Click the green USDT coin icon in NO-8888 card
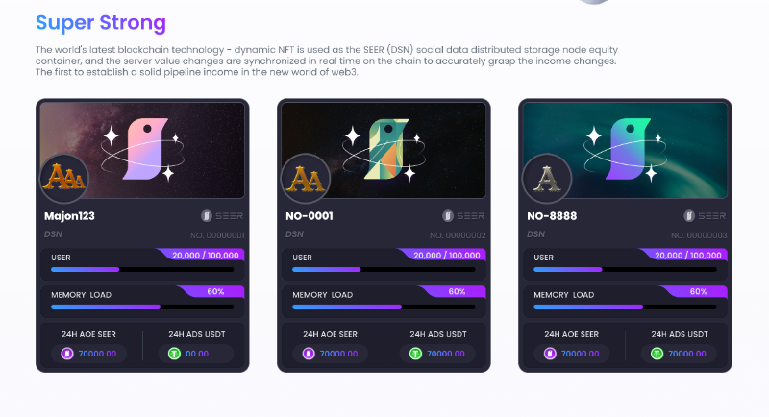This screenshot has height=417, width=769. click(x=657, y=354)
